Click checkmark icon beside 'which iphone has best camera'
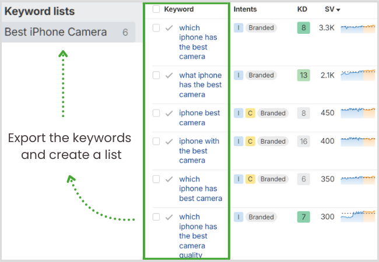This screenshot has width=379, height=262. pyautogui.click(x=169, y=179)
